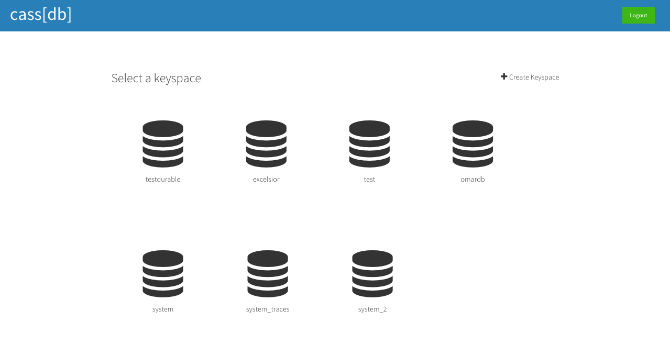Click the "omardb" label
The image size is (670, 355).
tap(473, 179)
